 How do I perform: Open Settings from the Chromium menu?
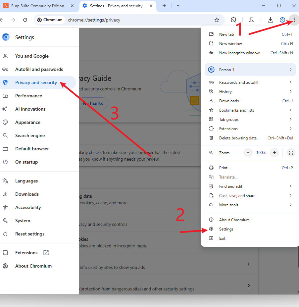pos(250,229)
